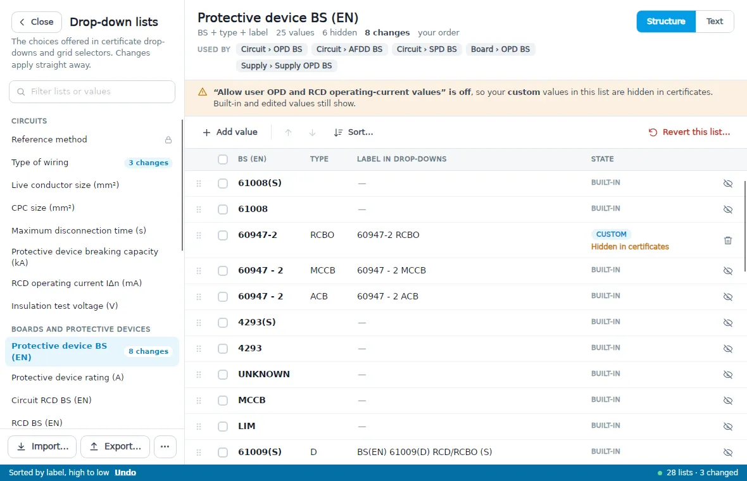Tick the checkbox for 4293 row
The image size is (747, 481).
222,349
